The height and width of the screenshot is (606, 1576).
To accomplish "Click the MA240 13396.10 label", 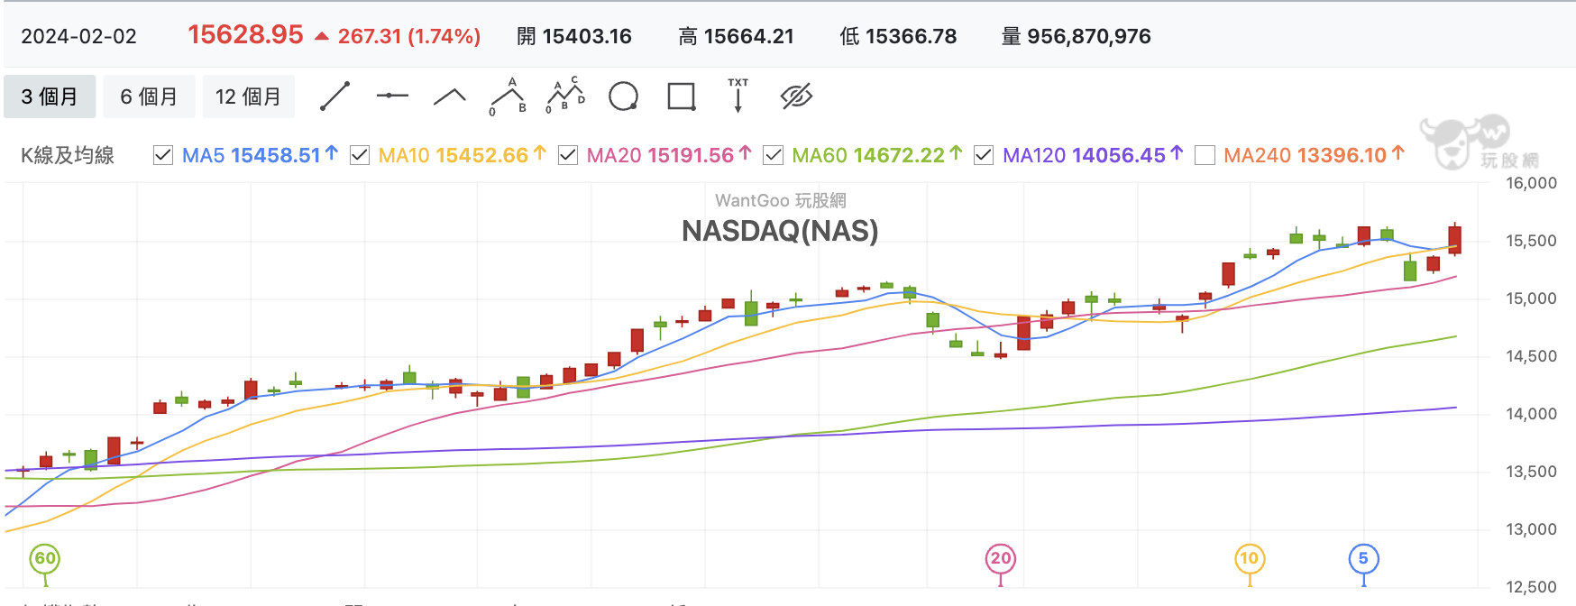I will 1314,155.
